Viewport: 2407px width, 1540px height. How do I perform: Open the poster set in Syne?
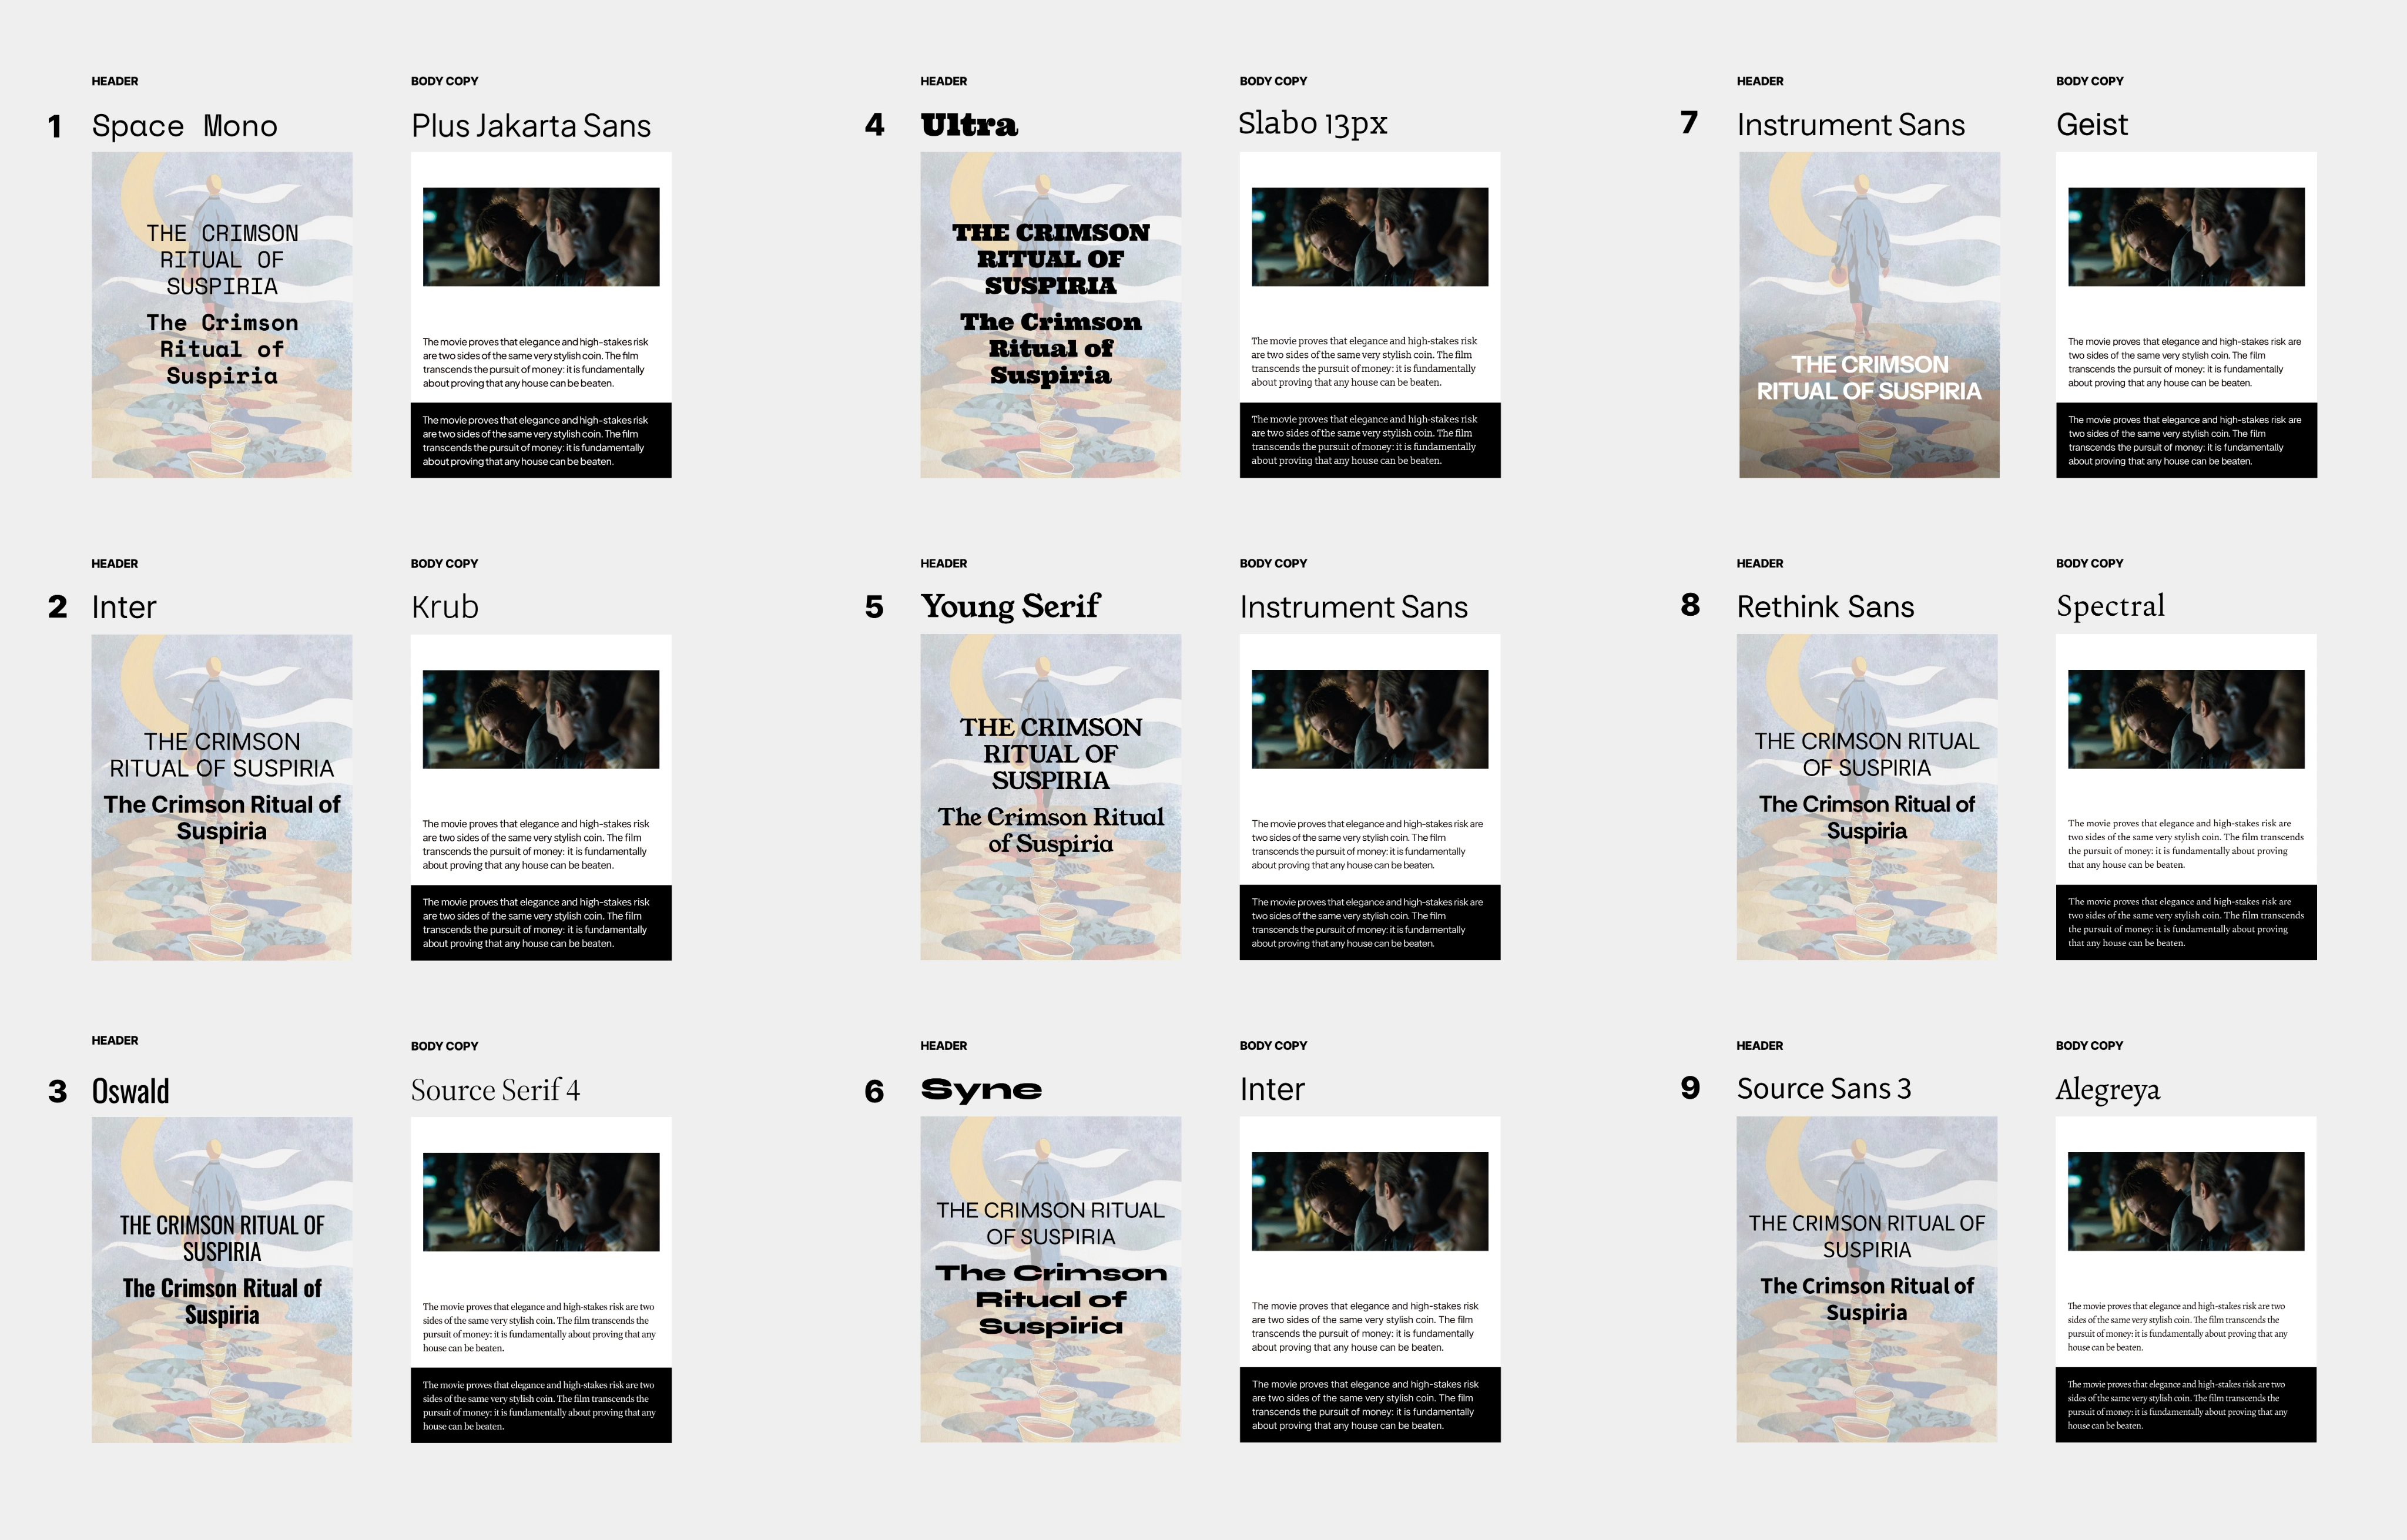1050,1279
